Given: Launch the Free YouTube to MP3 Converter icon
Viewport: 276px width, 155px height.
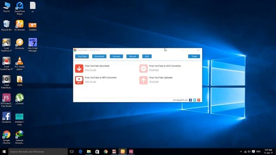Looking at the screenshot, I should (79, 80).
